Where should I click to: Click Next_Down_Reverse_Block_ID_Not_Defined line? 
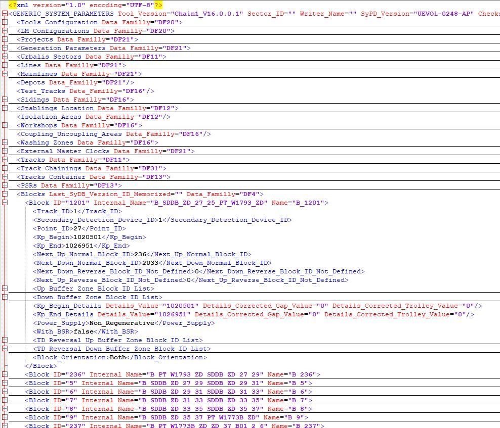[199, 272]
